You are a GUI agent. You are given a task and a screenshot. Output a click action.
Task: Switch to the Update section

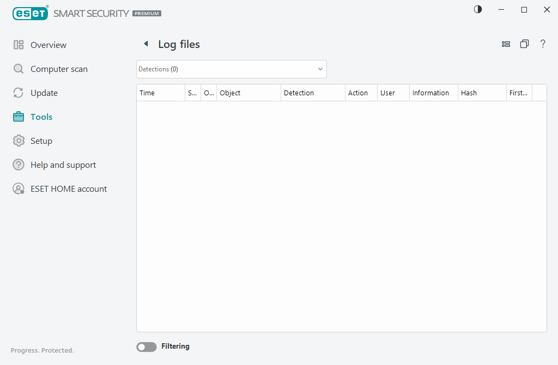(x=44, y=93)
